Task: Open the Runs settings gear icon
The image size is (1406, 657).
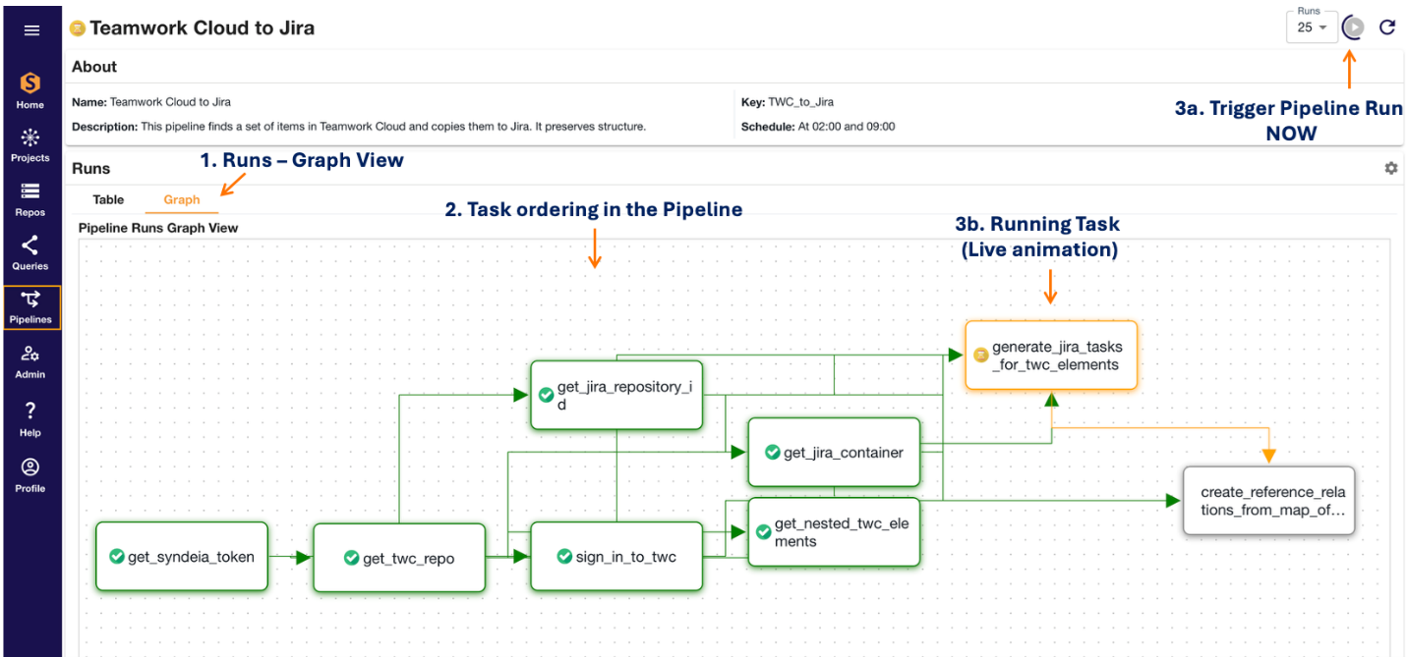Action: pos(1390,168)
